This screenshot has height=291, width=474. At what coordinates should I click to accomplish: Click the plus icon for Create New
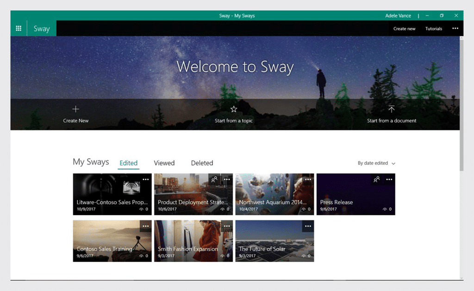pos(75,109)
